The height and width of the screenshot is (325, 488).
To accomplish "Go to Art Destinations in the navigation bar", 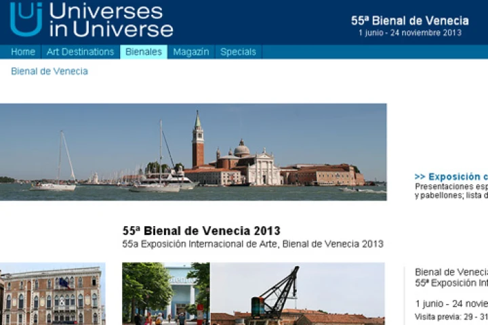I will click(80, 52).
